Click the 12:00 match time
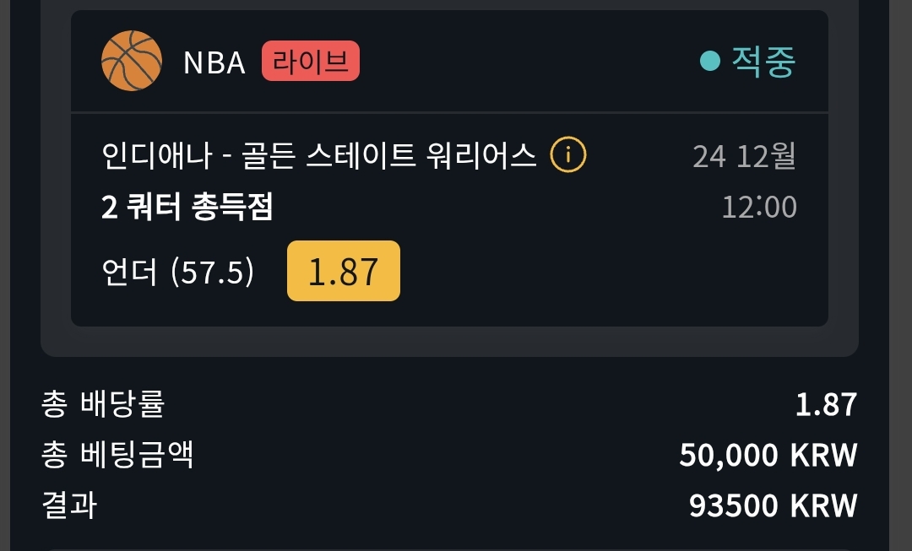This screenshot has width=912, height=551. pyautogui.click(x=759, y=207)
